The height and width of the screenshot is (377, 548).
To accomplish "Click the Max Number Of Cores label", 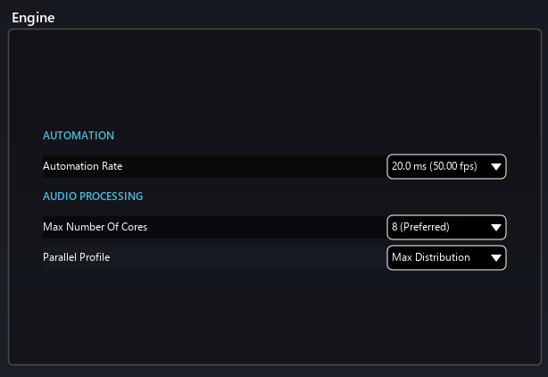I will 95,227.
